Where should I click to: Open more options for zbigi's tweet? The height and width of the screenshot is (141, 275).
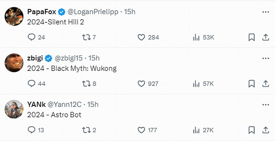(x=265, y=58)
